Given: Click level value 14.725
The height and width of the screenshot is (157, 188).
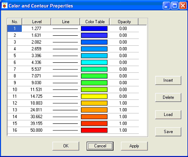Looking at the screenshot, I should click(36, 96).
